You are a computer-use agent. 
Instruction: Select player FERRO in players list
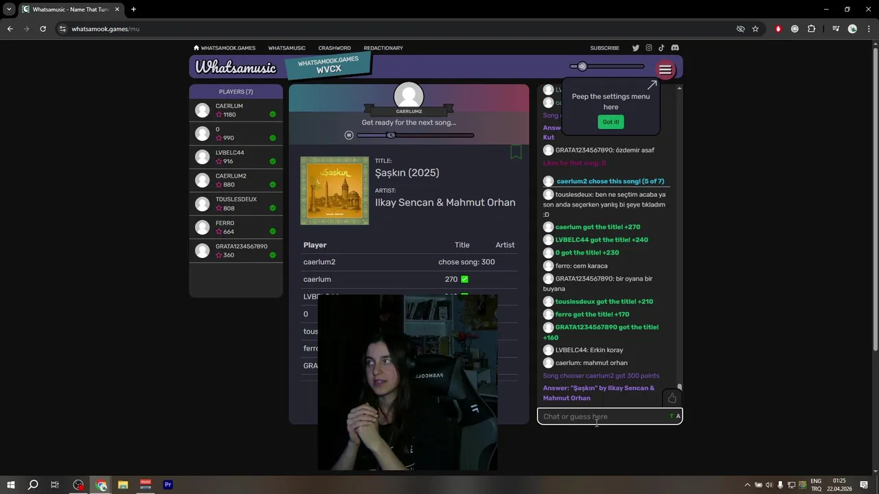point(236,227)
